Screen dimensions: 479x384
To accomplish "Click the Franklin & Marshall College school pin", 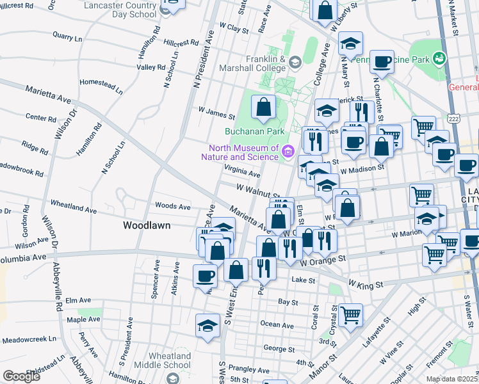I will (295, 63).
